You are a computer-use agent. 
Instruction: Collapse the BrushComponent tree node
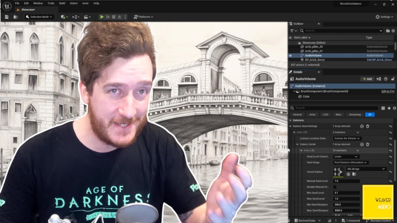tap(294, 92)
